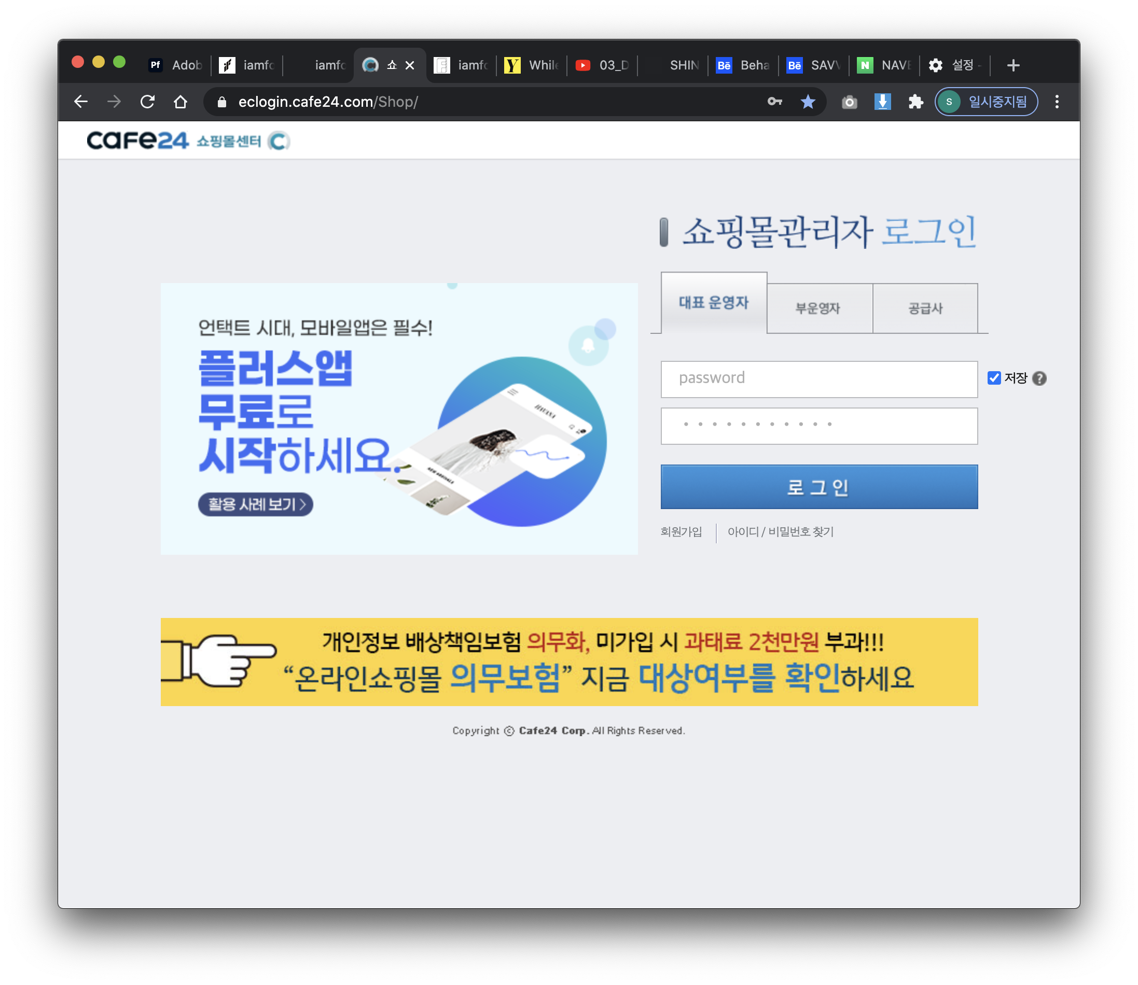
Task: Click the back navigation arrow
Action: [81, 102]
